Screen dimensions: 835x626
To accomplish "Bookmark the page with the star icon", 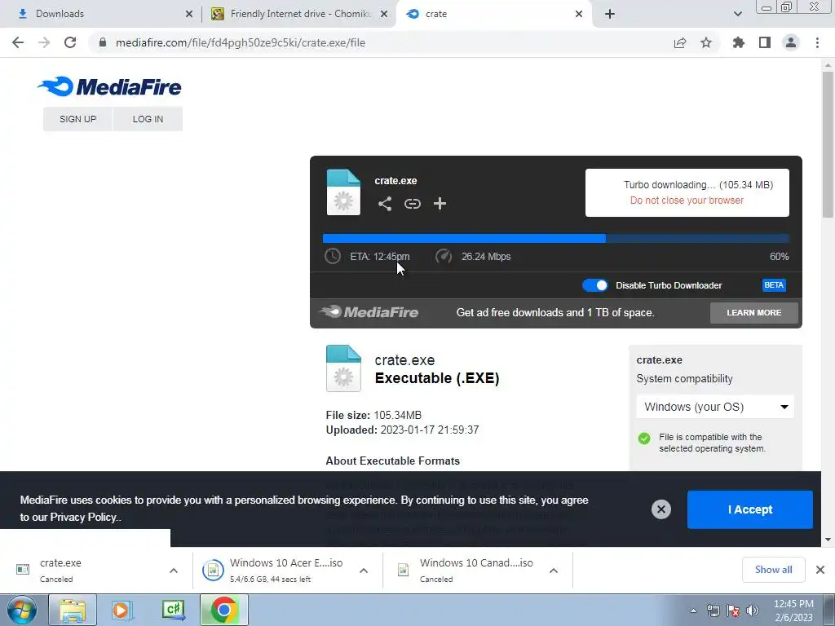I will (x=706, y=42).
